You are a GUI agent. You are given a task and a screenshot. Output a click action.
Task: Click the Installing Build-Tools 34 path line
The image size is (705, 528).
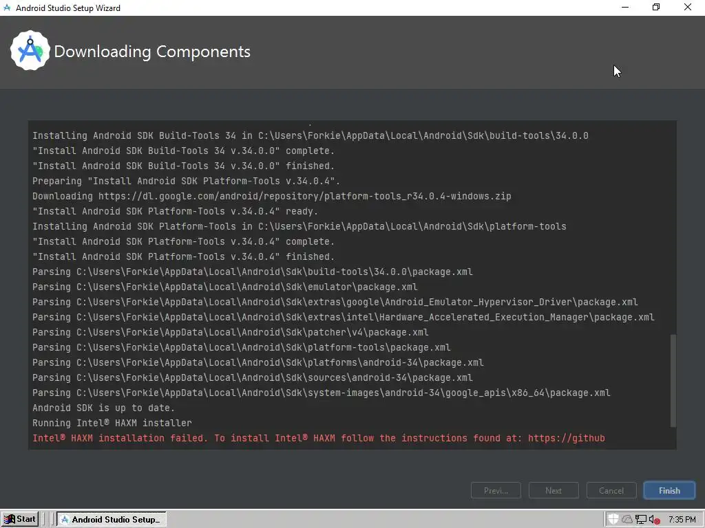[311, 135]
